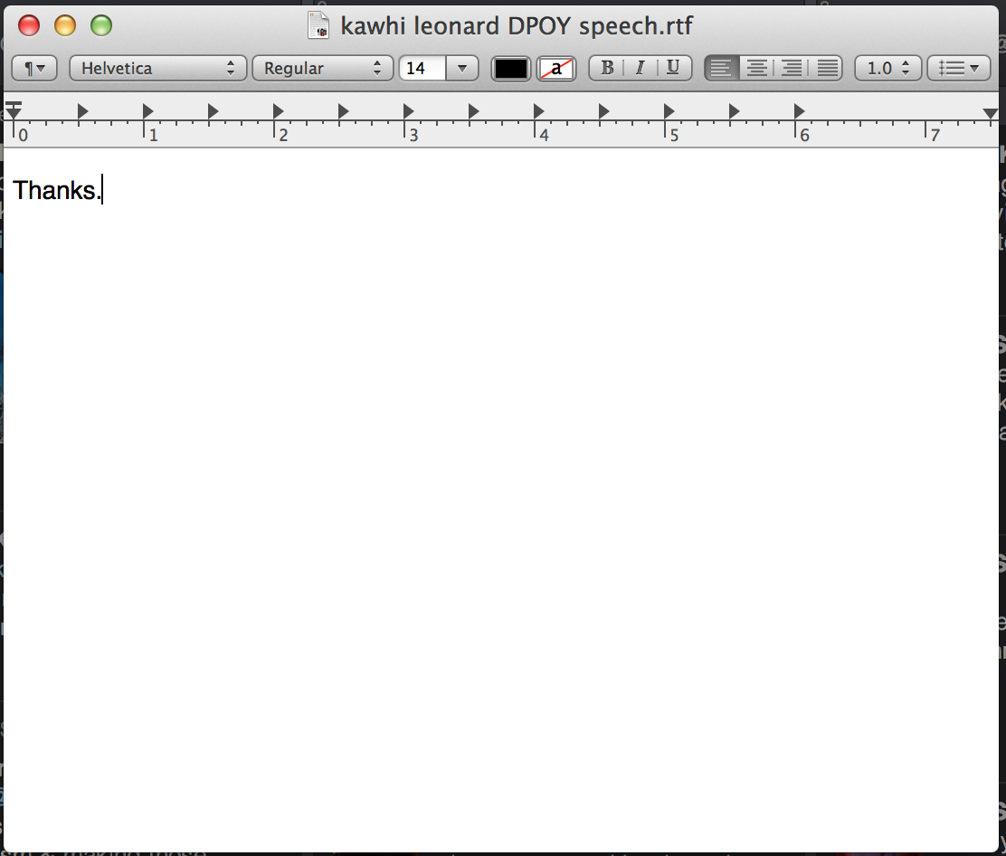1006x856 pixels.
Task: Click the tab stop at ruler mark 4
Action: 539,111
